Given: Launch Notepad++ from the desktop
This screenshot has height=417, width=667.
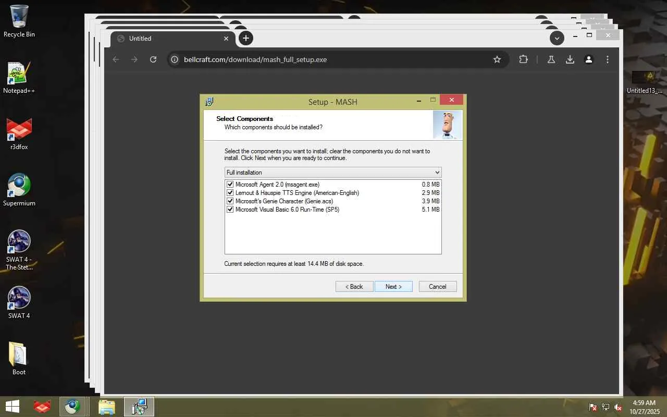Looking at the screenshot, I should click(19, 78).
